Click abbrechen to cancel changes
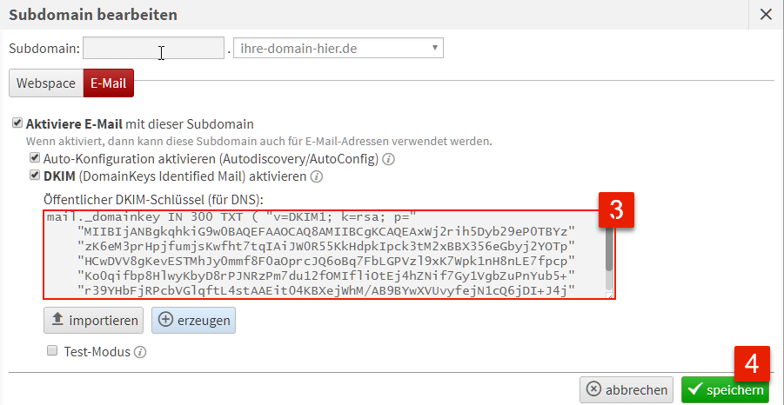 pyautogui.click(x=627, y=390)
